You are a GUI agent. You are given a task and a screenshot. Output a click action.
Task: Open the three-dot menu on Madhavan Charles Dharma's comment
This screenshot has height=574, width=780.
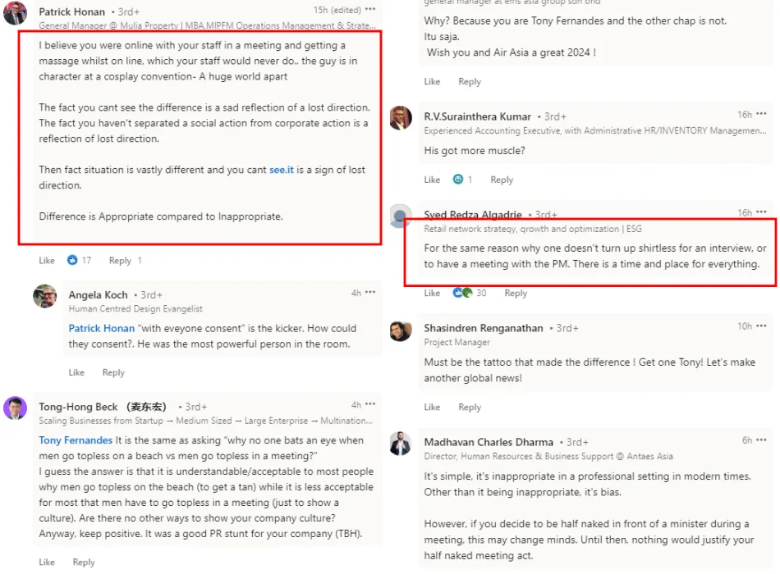[x=763, y=440]
